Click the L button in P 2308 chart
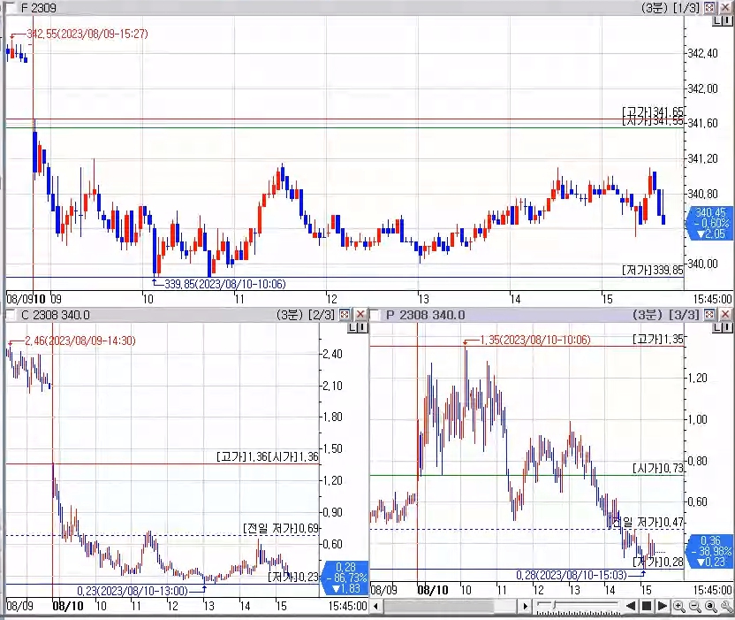Screen dimensions: 735x620 coord(717,327)
